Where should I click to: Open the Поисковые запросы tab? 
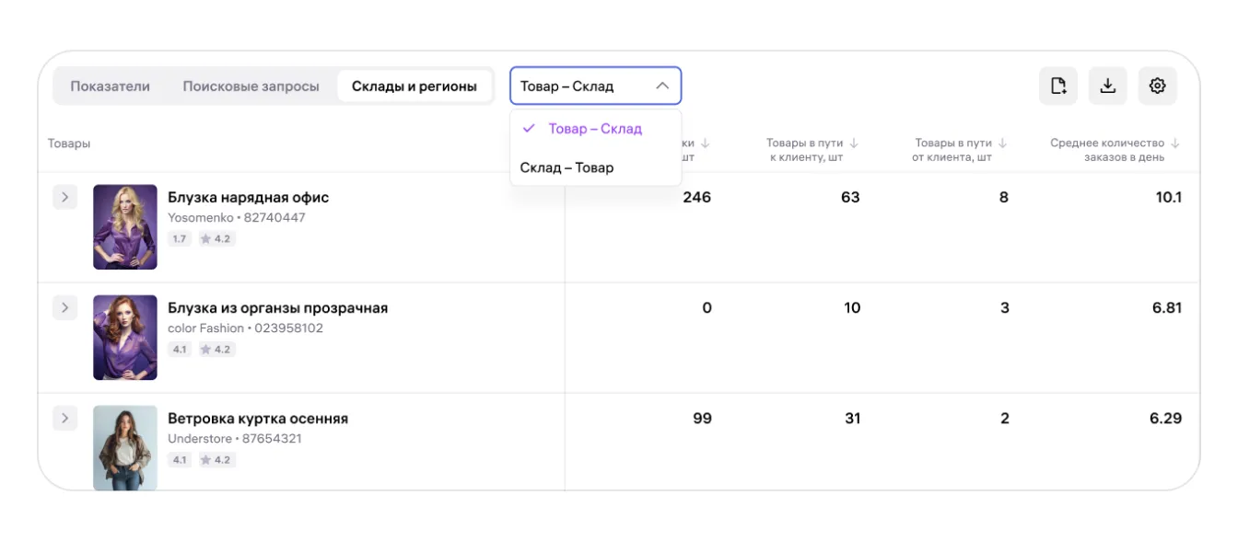click(251, 86)
